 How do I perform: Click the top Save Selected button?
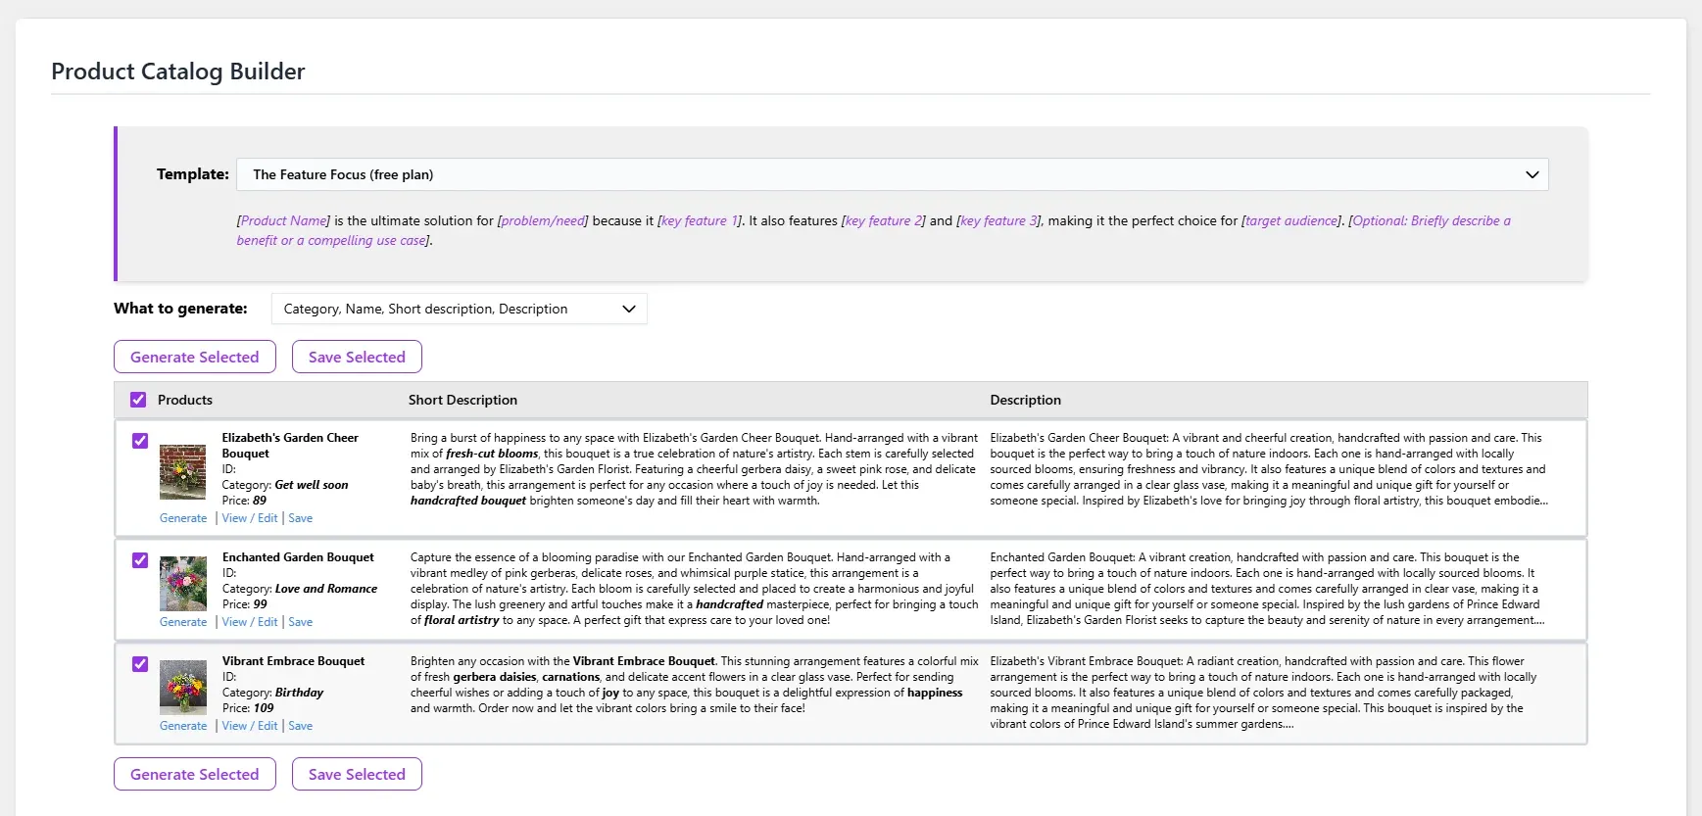(357, 357)
